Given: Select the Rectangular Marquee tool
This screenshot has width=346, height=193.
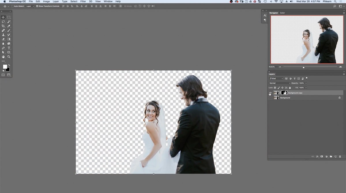Looking at the screenshot, I should point(9,17).
